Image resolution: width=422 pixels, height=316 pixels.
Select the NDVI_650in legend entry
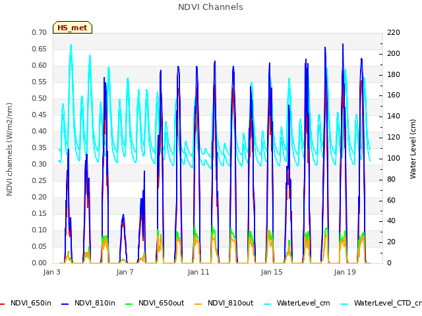click(x=26, y=303)
